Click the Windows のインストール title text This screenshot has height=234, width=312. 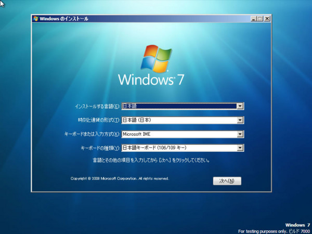(64, 19)
